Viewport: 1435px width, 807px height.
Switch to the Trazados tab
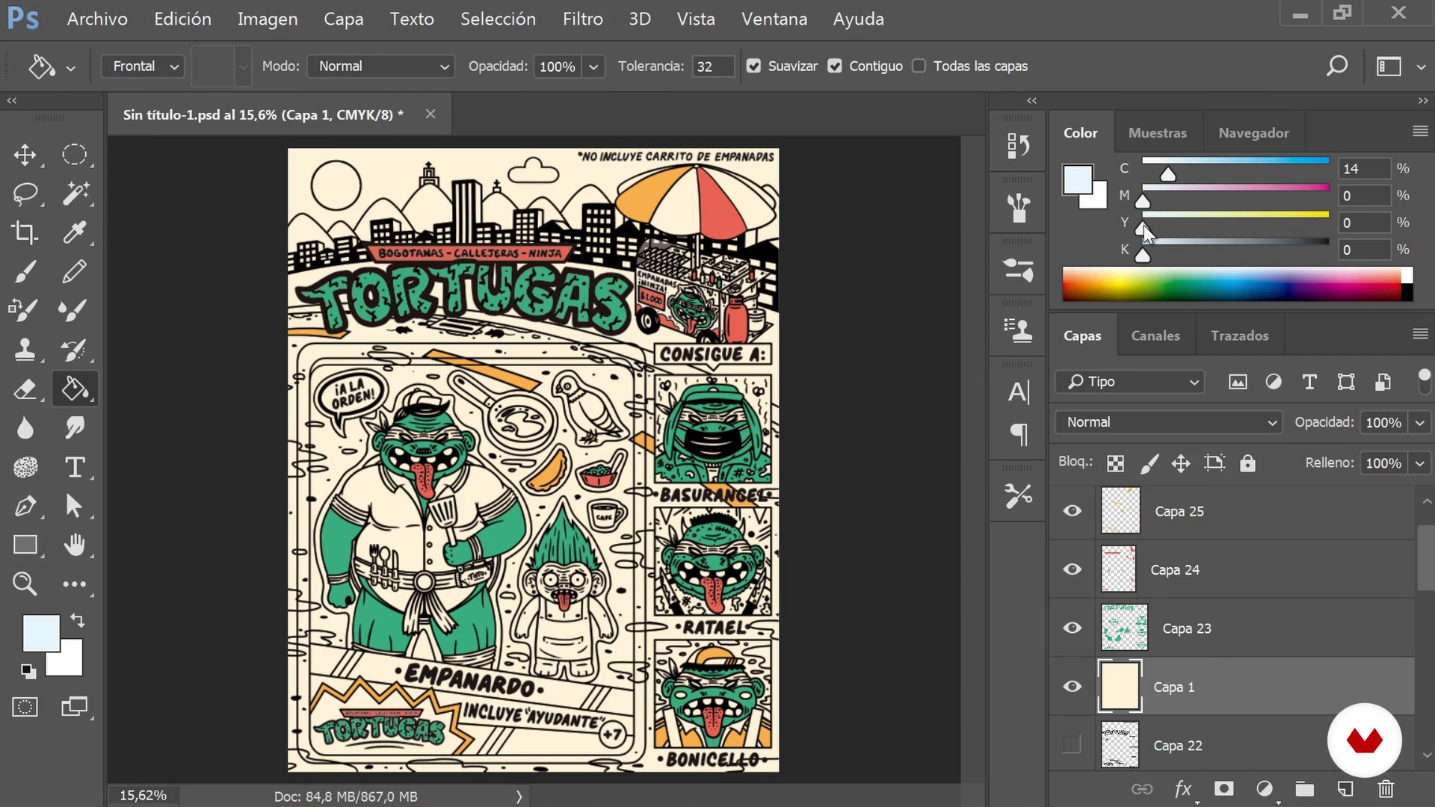click(1240, 336)
